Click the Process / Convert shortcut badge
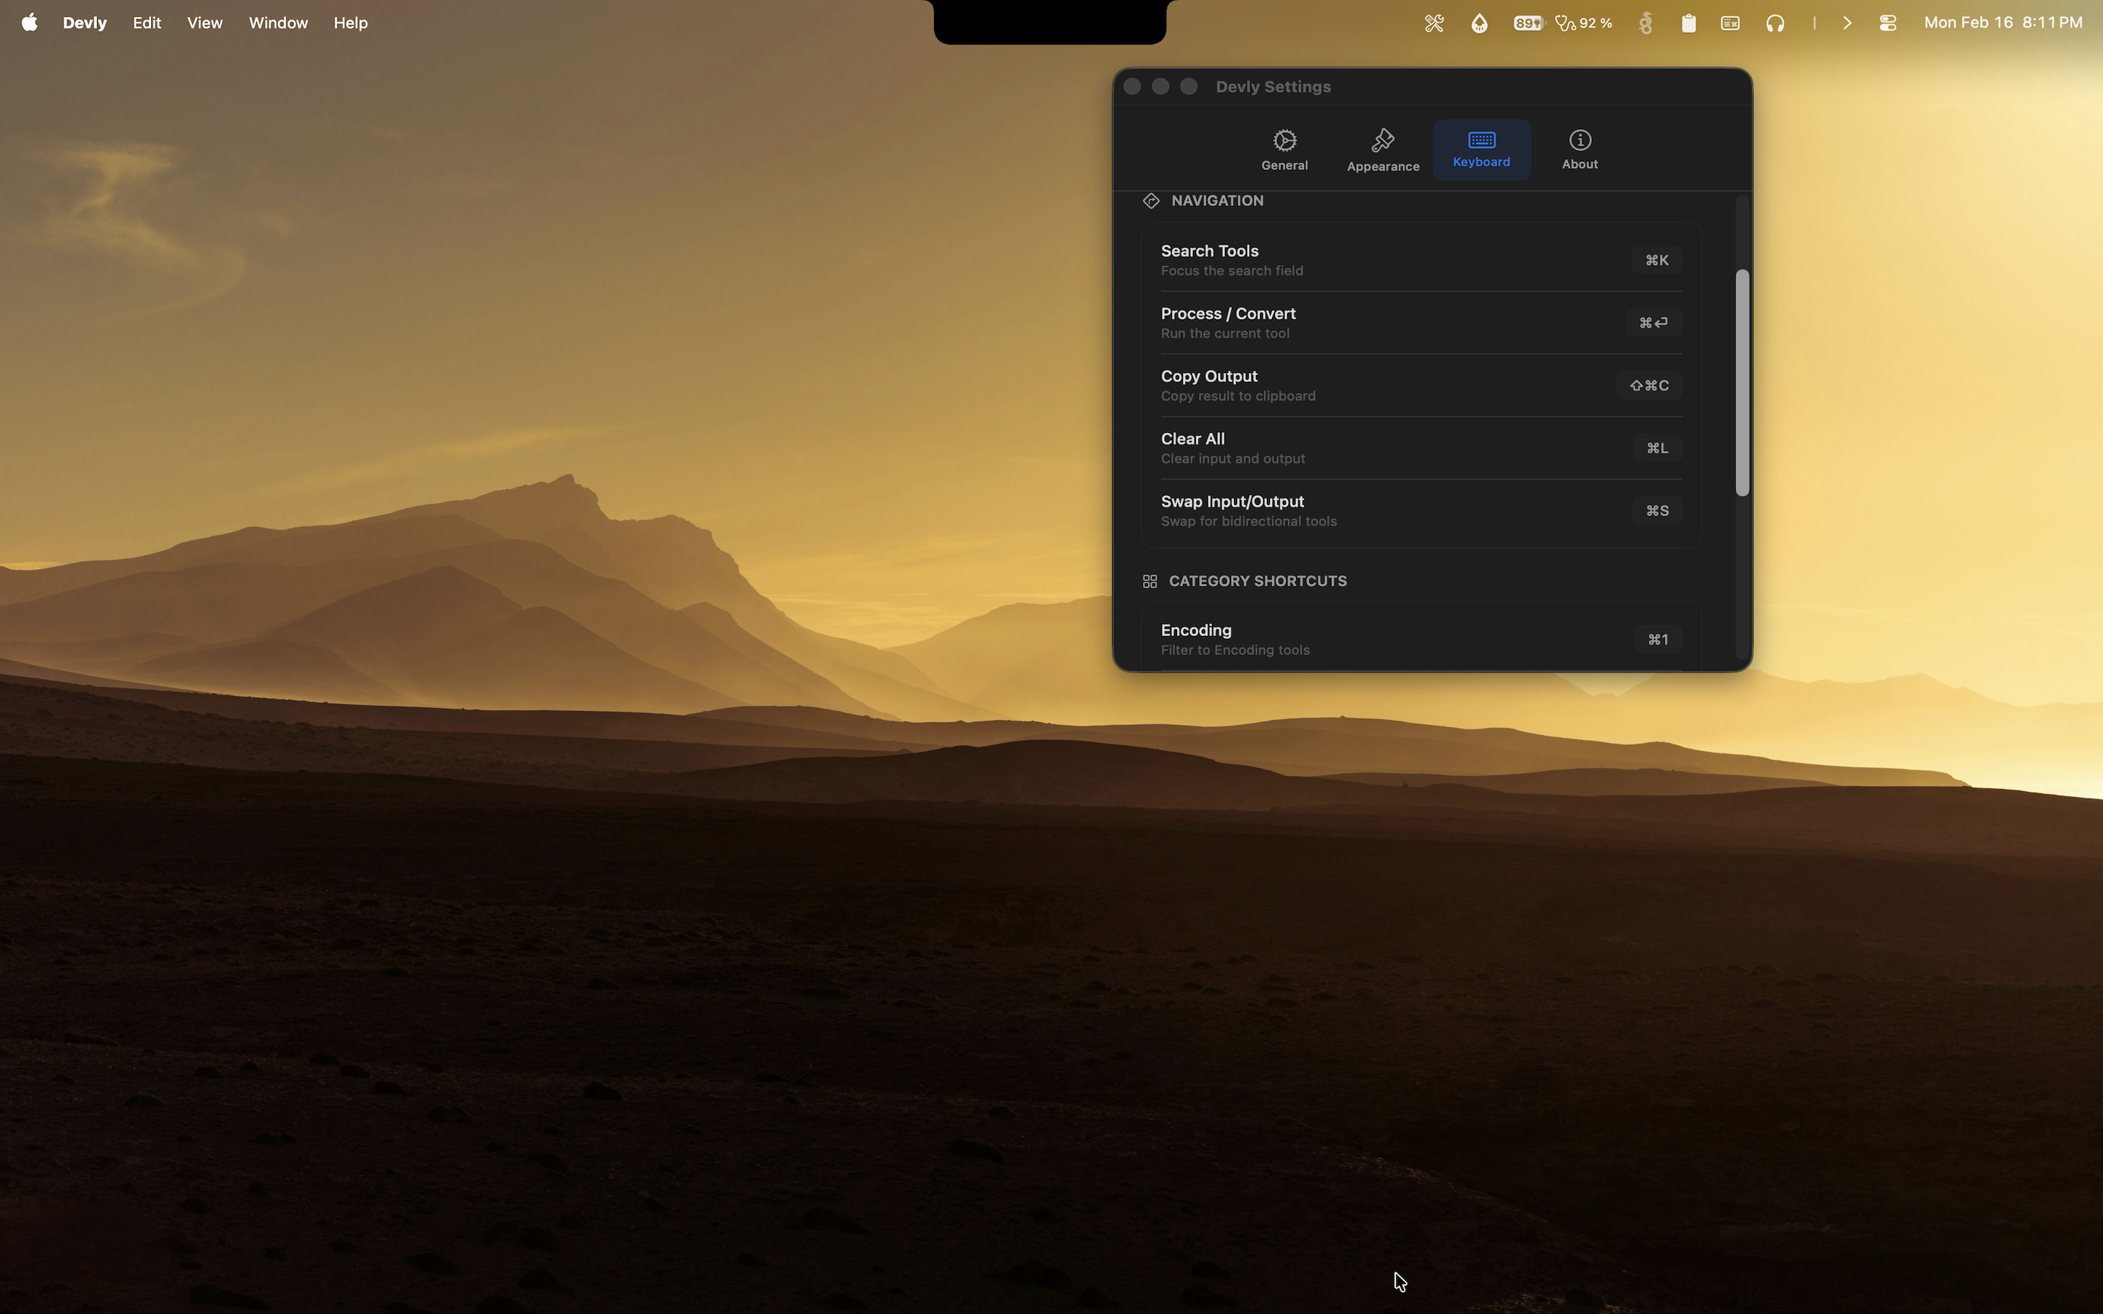The image size is (2103, 1314). pos(1653,323)
